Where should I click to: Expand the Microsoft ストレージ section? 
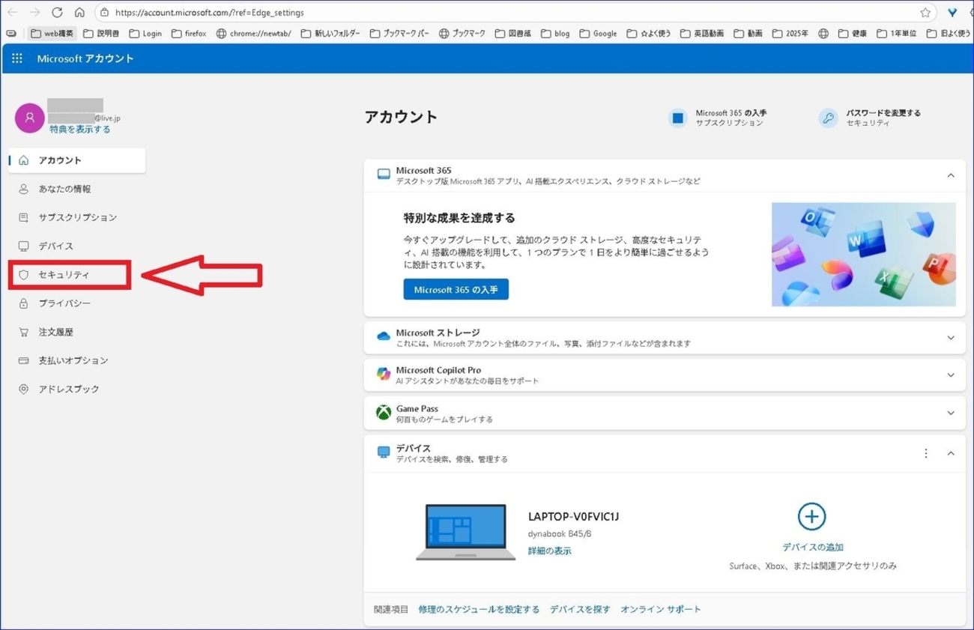pyautogui.click(x=951, y=337)
